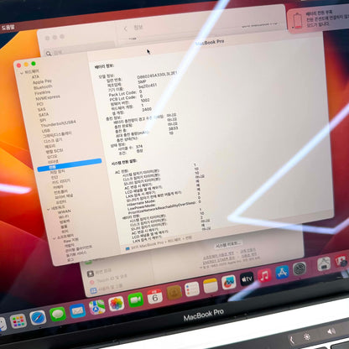This screenshot has width=349, height=349.
Task: Select 병렬 SCSI in the sidebar
Action: (x=55, y=151)
